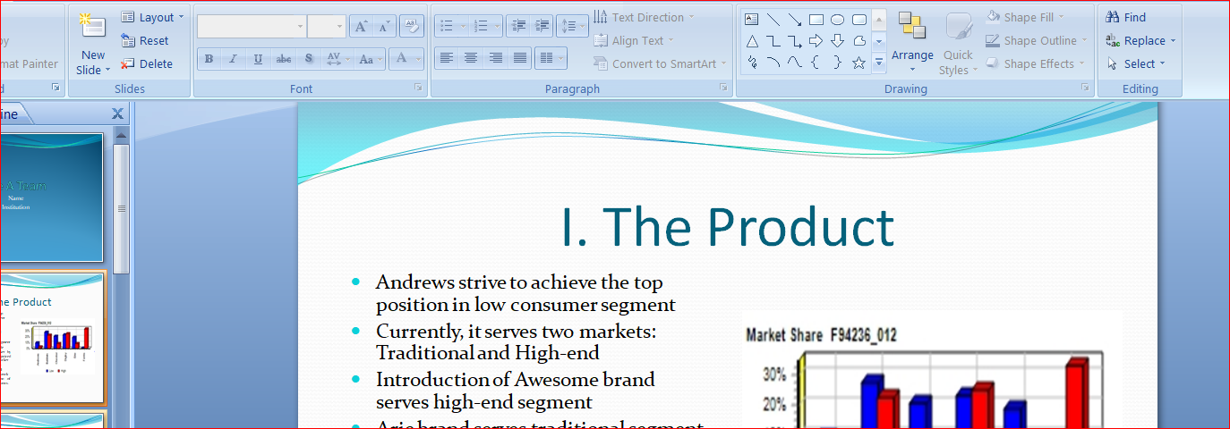1230x429 pixels.
Task: Click the Bullets list icon
Action: 447,26
